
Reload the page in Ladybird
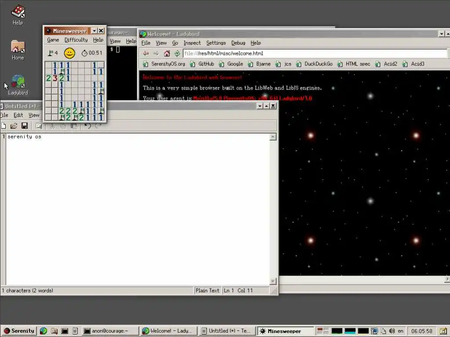point(177,53)
